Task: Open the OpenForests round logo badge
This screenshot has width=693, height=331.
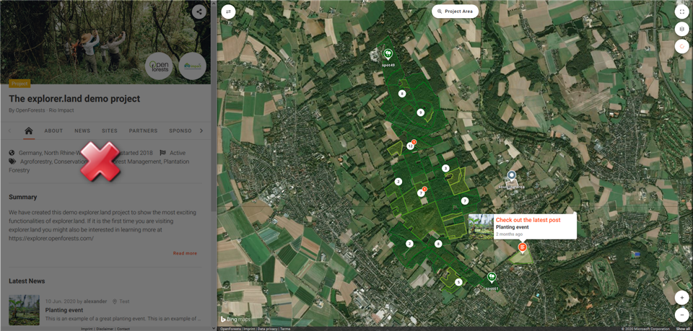Action: tap(159, 66)
